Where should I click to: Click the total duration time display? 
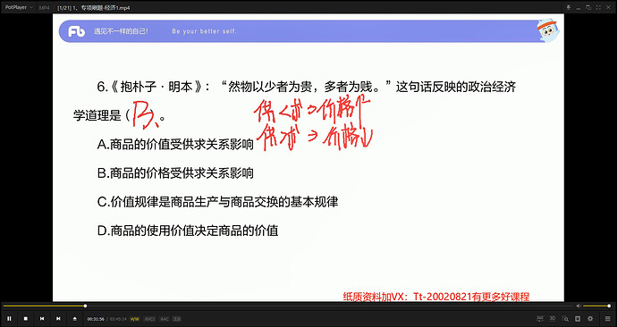[118, 319]
